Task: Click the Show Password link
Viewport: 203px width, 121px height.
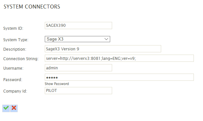Action: point(57,84)
